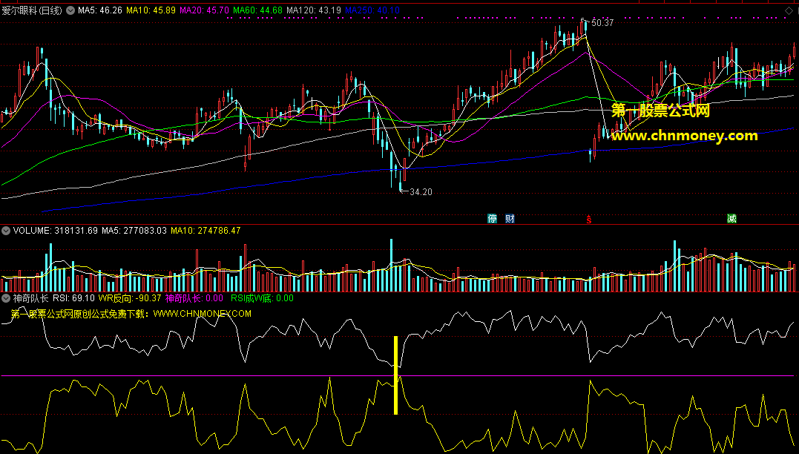Click the MA5: 46.26 label
The width and height of the screenshot is (799, 454).
100,10
